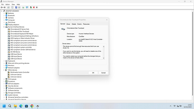This screenshot has width=194, height=109.
Task: Select the General tab
Action: click(63, 24)
